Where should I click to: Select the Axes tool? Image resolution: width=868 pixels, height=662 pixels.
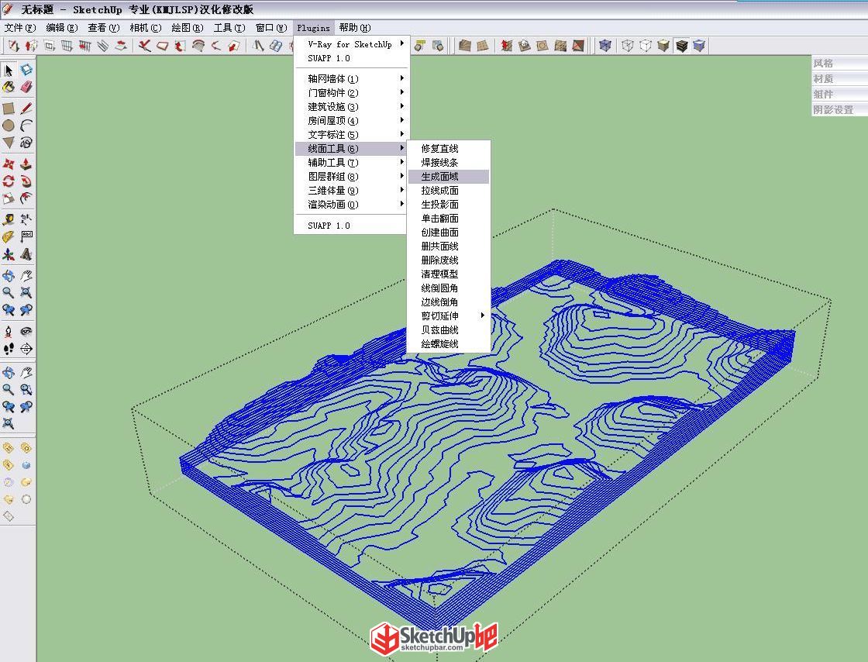[x=9, y=254]
